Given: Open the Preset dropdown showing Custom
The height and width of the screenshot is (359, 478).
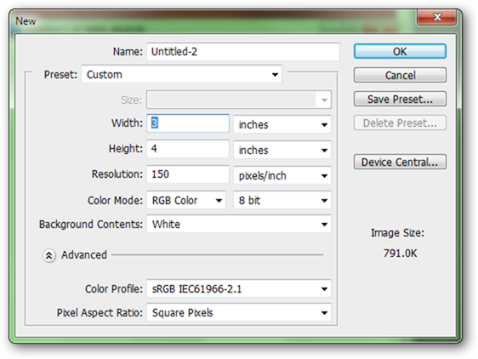Looking at the screenshot, I should tap(182, 74).
